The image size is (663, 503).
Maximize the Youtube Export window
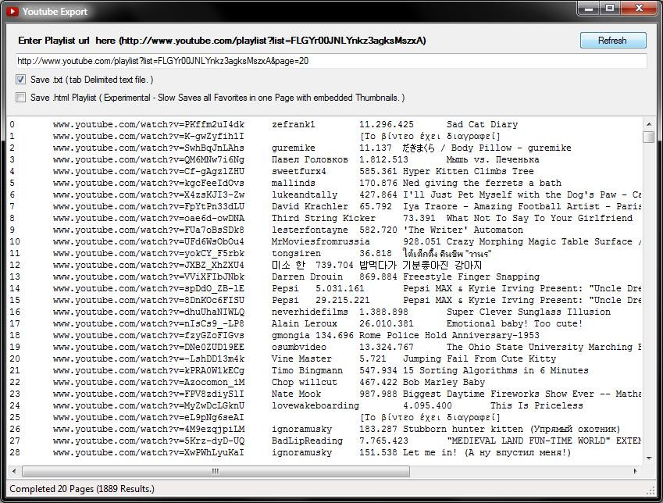pyautogui.click(x=610, y=8)
